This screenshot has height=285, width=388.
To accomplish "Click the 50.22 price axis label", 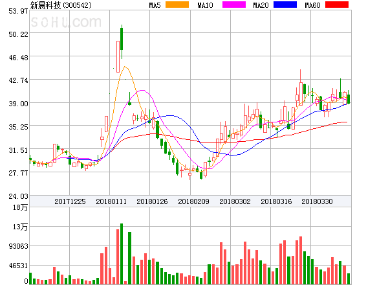I will pyautogui.click(x=18, y=34).
